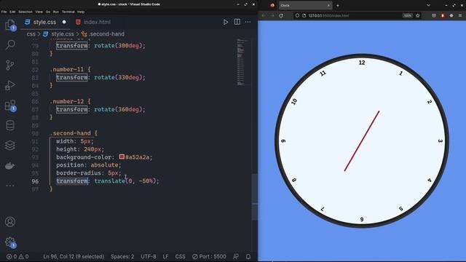Click the feedback icon in status bar
This screenshot has width=466, height=262.
[236, 256]
